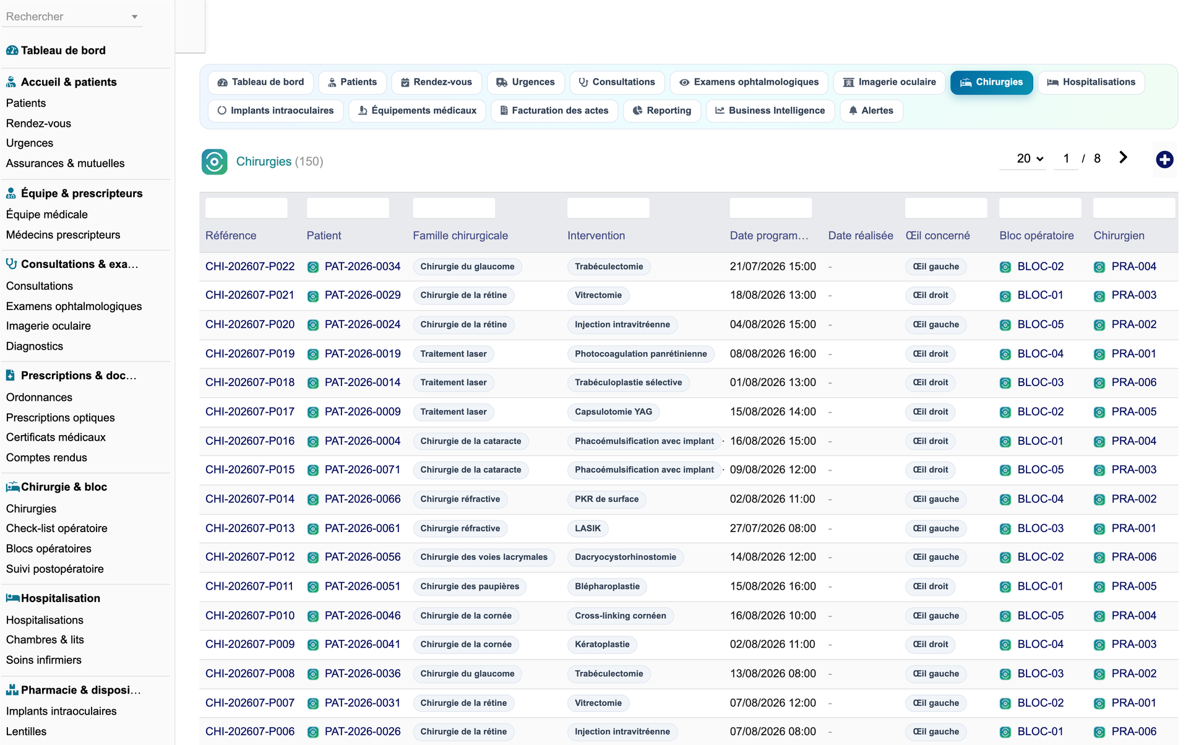Open Chambres & lits in sidebar
The image size is (1204, 745).
pyautogui.click(x=45, y=640)
